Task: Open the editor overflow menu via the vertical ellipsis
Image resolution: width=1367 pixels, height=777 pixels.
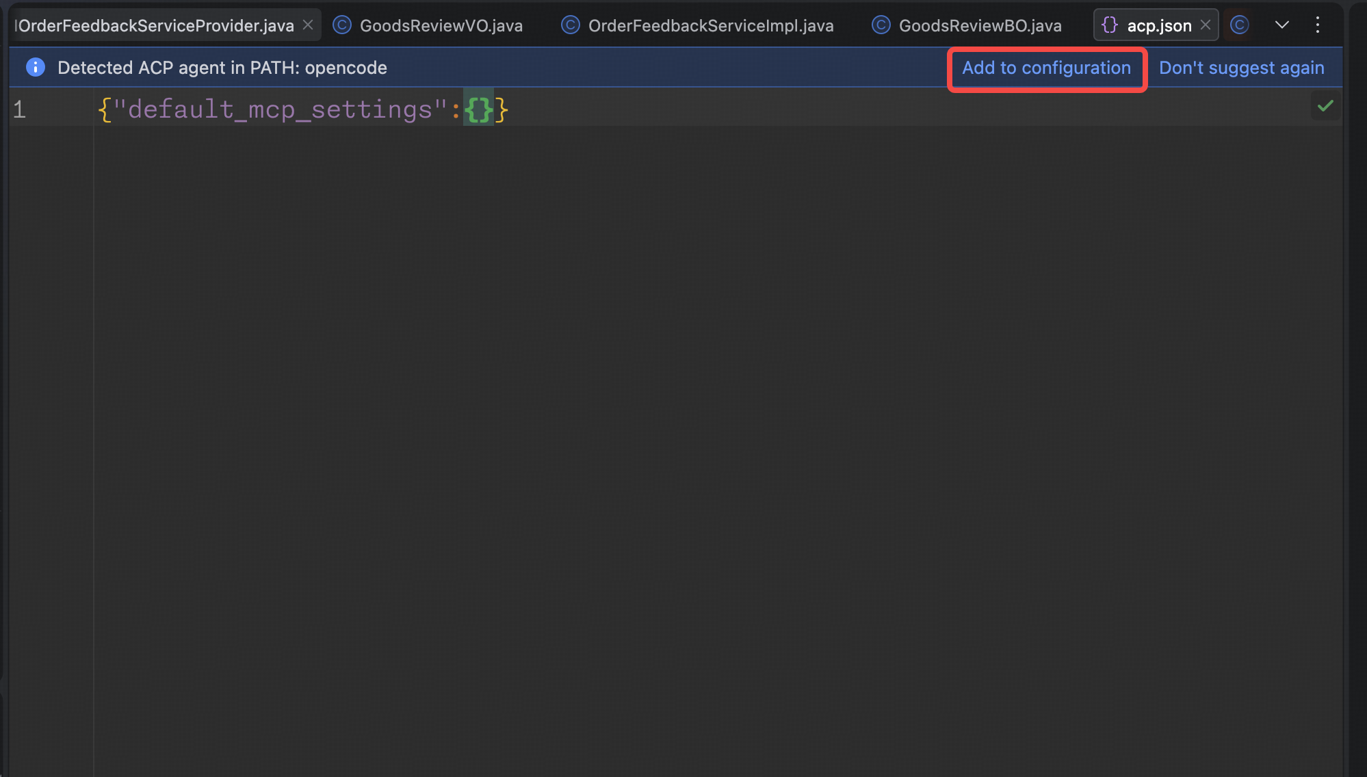Action: (1317, 25)
